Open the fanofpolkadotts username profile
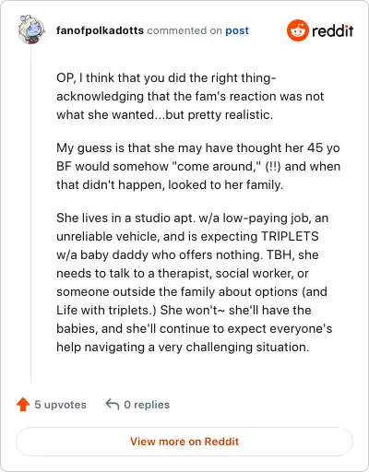The width and height of the screenshot is (369, 472). tap(100, 30)
